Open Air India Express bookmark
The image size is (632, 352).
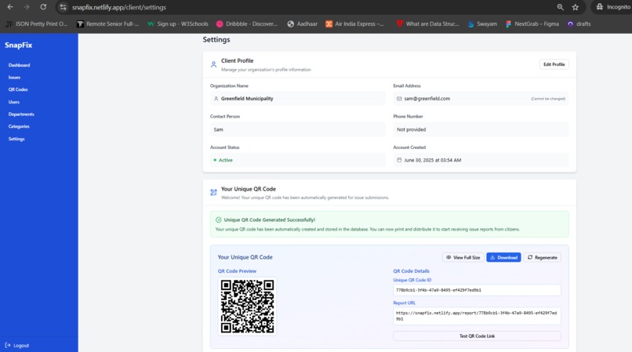(354, 24)
